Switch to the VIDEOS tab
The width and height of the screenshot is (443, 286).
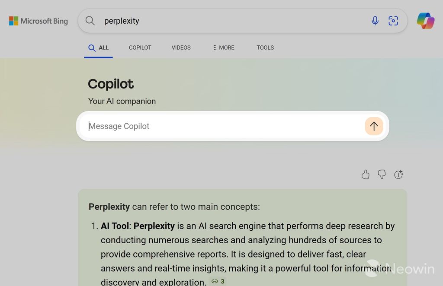point(181,47)
